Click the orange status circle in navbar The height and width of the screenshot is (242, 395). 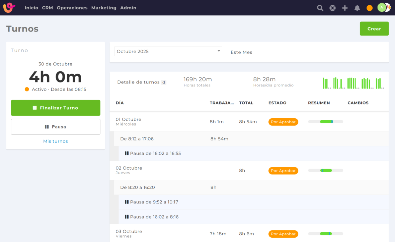tap(370, 8)
